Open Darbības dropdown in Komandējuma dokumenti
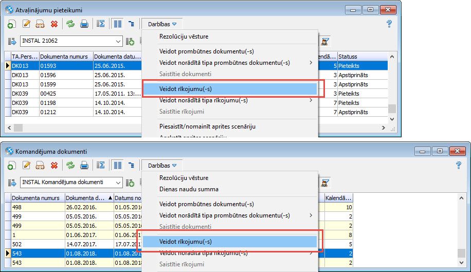This screenshot has width=471, height=272. pyautogui.click(x=162, y=166)
